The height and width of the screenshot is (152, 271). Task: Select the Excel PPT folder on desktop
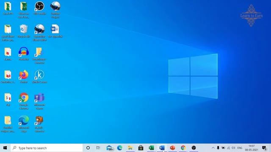8,8
